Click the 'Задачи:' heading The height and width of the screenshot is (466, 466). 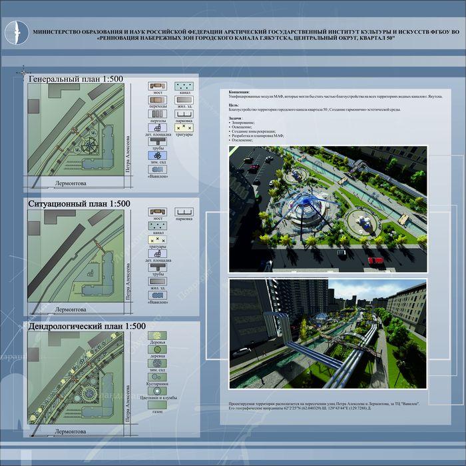(236, 118)
